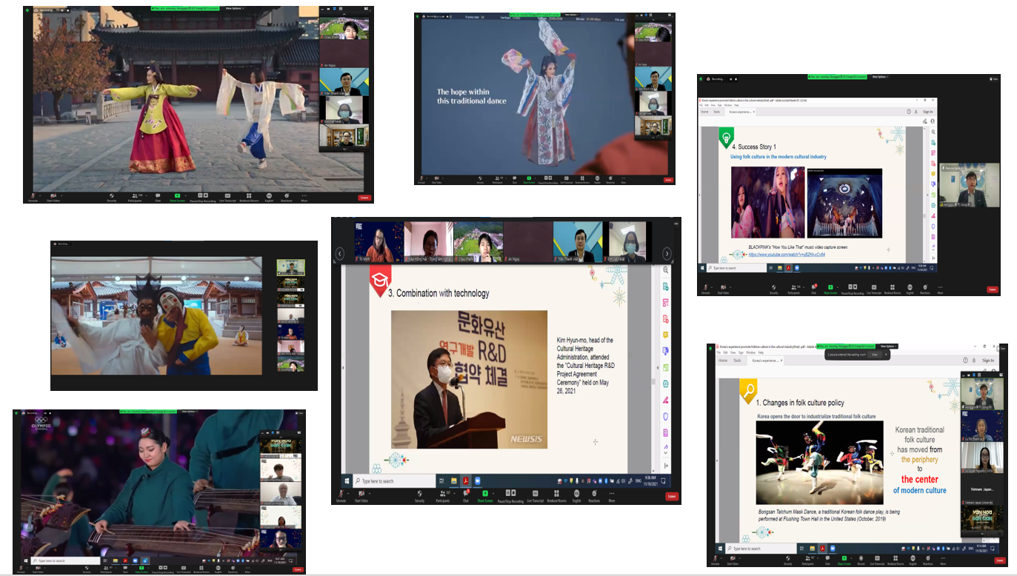Open Chat in the hanbok courtyard dancers window
This screenshot has width=1017, height=576.
(158, 198)
